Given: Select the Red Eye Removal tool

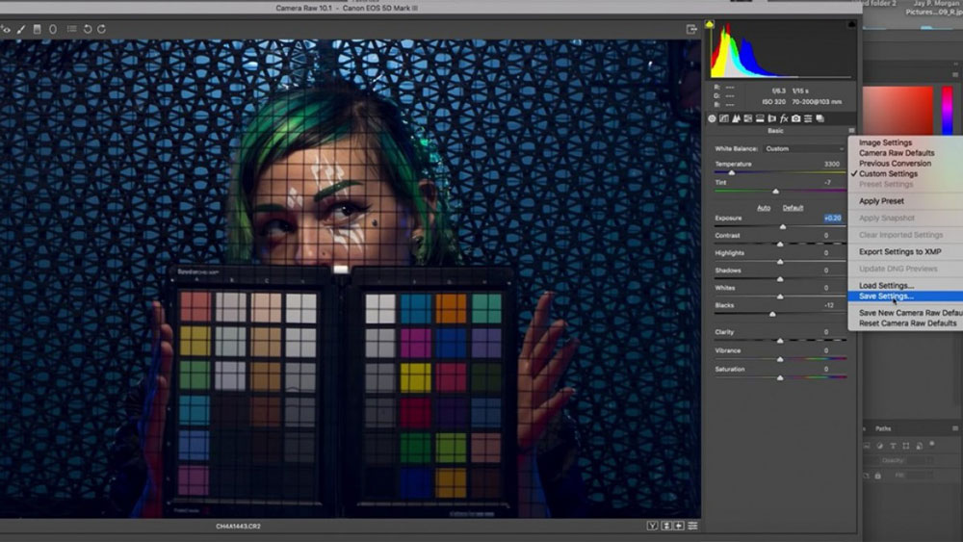Looking at the screenshot, I should coord(7,30).
